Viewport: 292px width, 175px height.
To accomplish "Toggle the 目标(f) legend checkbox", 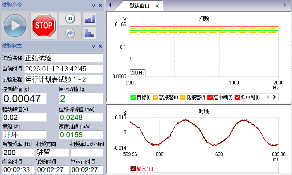I will [x=133, y=97].
